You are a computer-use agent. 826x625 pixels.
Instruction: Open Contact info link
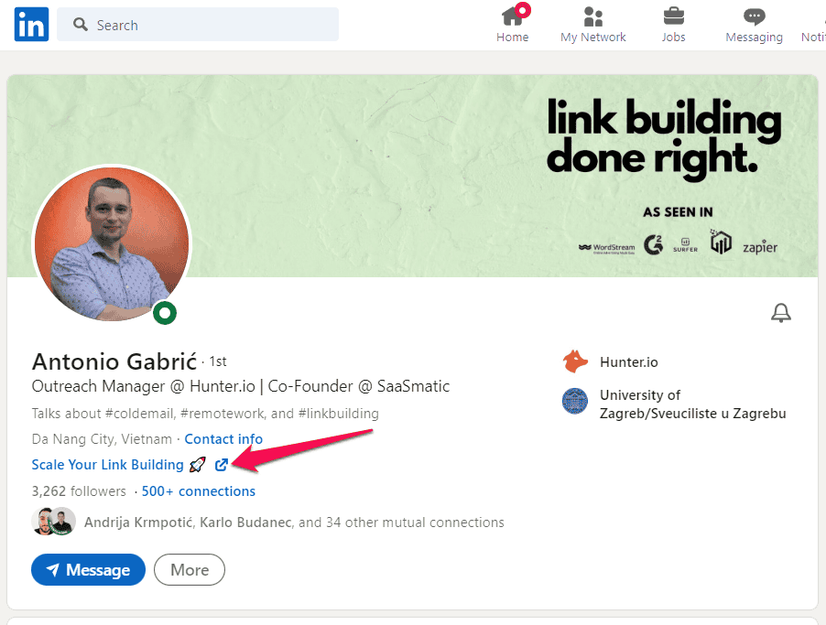223,438
